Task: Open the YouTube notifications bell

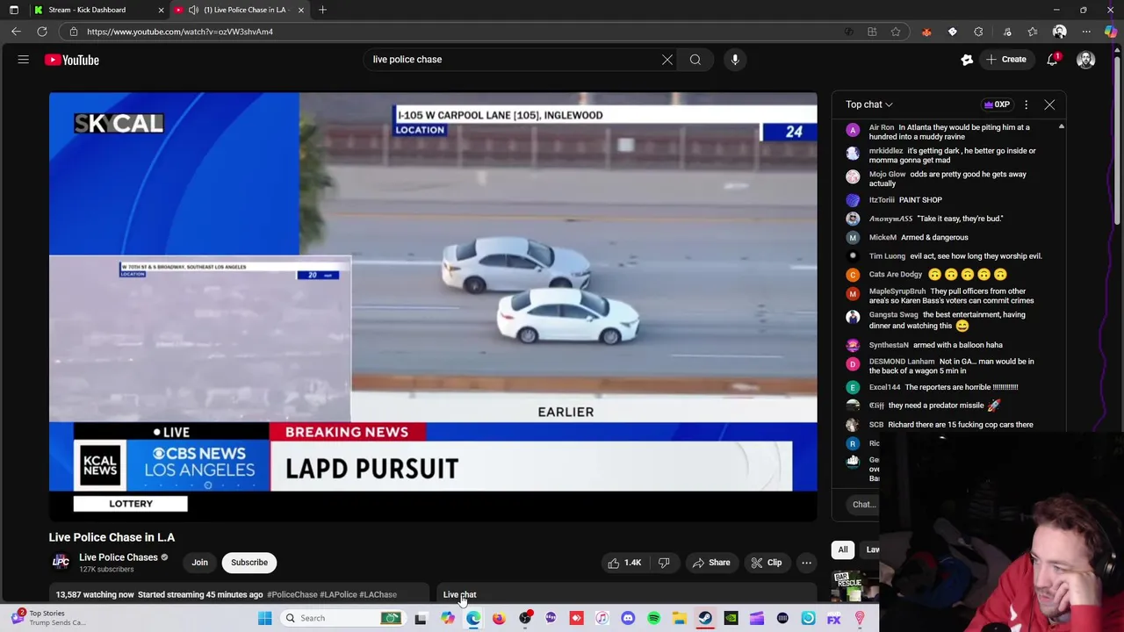Action: click(1052, 60)
